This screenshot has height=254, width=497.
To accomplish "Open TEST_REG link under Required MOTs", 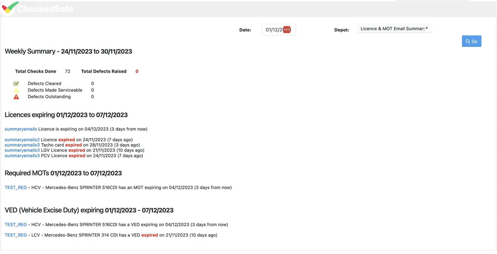I will click(16, 188).
